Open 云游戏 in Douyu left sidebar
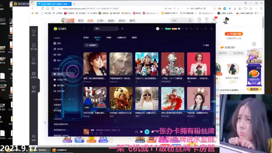The height and width of the screenshot is (153, 272). click(x=34, y=75)
